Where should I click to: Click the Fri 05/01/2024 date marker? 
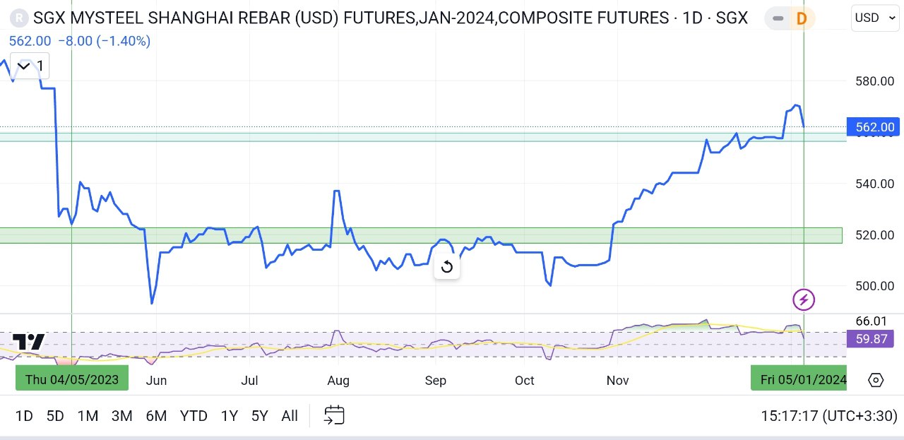pos(799,379)
